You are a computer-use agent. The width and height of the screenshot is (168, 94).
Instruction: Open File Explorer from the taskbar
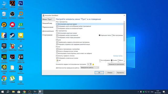13,92
